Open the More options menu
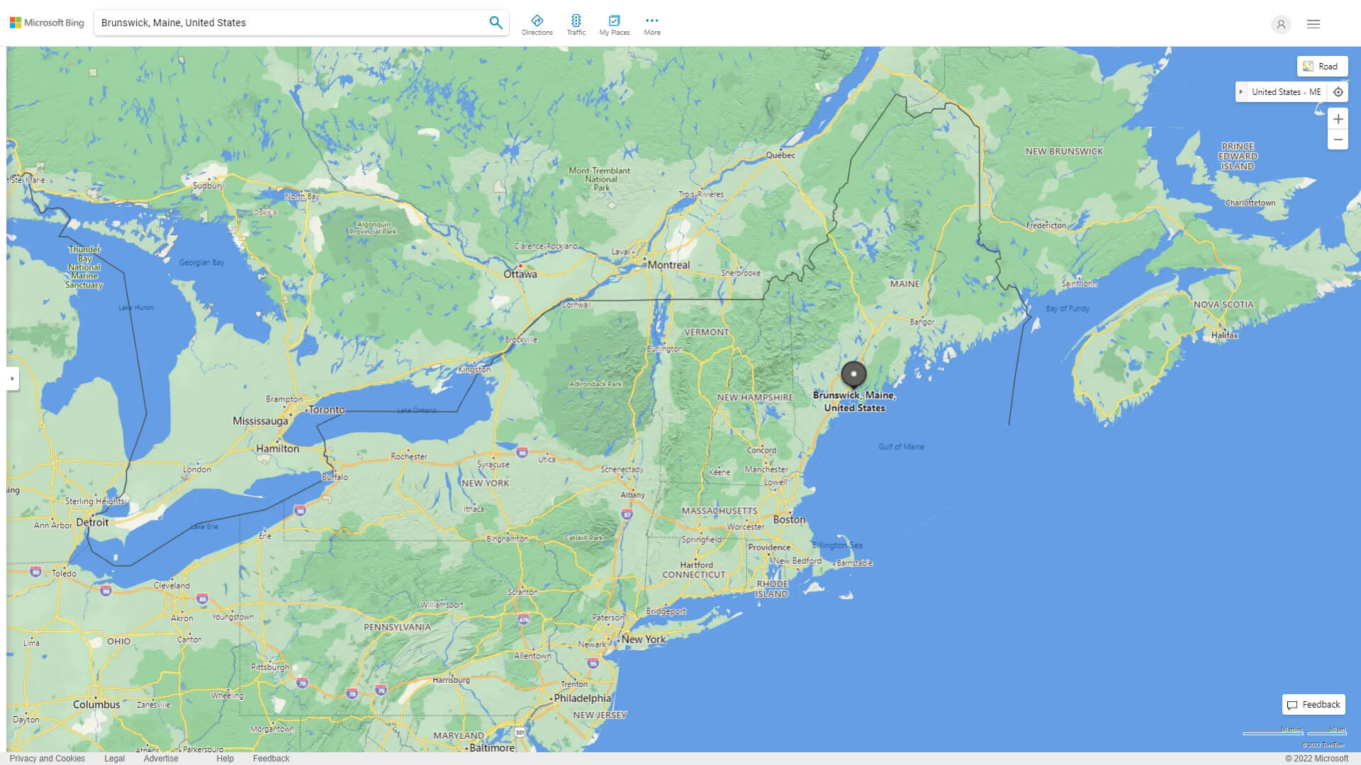Screen dimensions: 1361x765 (x=651, y=25)
